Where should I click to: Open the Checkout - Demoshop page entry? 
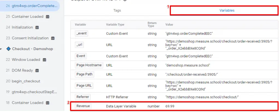[x=32, y=49]
